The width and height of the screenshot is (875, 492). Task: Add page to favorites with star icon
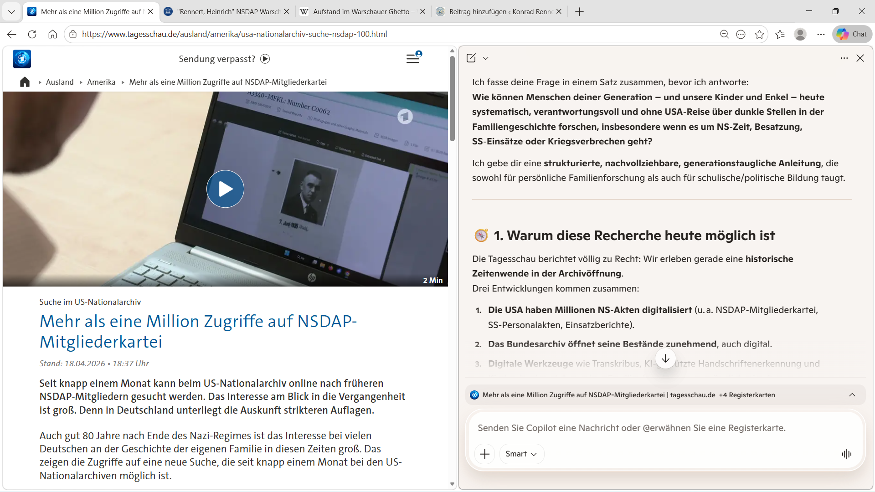pos(759,34)
